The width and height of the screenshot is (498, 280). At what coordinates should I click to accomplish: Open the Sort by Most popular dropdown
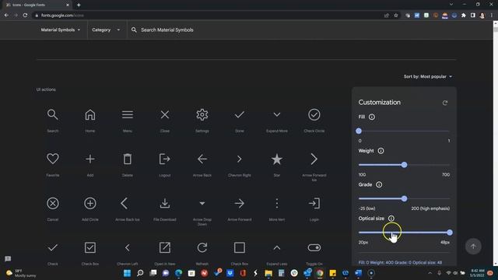428,76
